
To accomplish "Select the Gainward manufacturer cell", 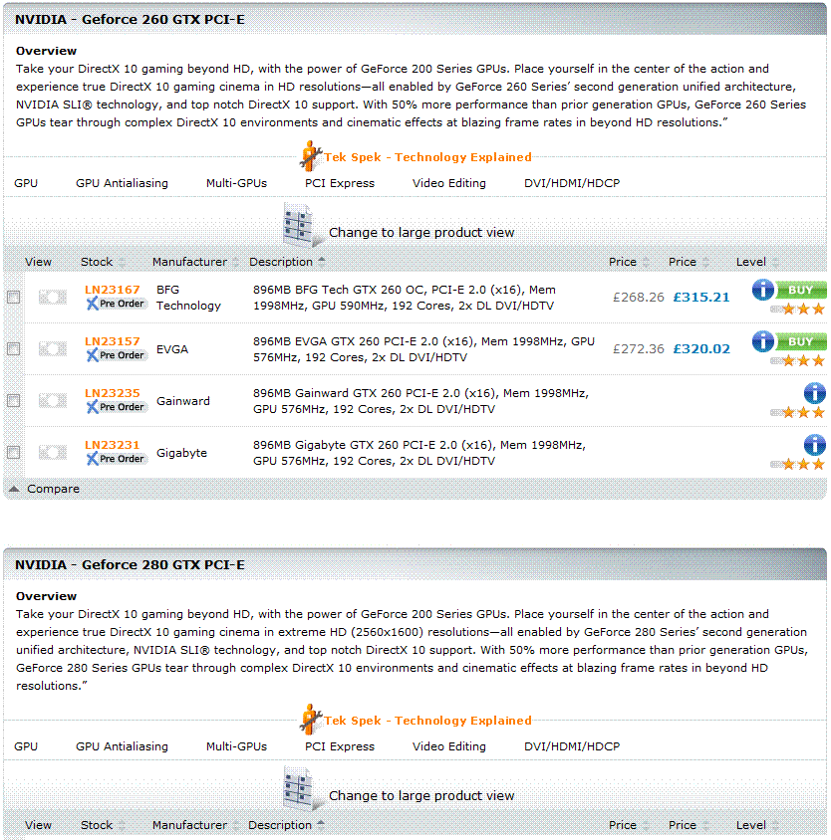I will [x=183, y=401].
